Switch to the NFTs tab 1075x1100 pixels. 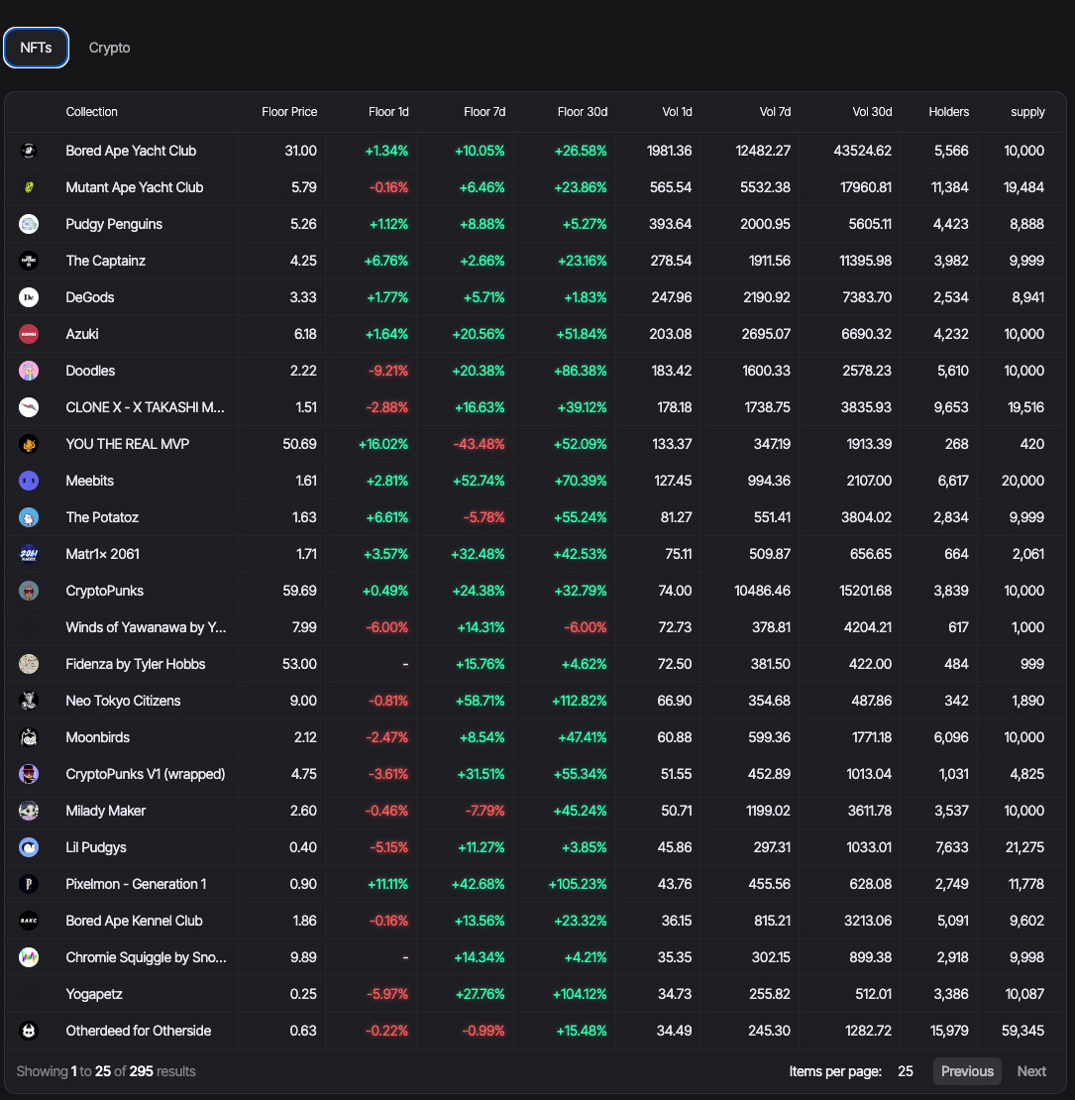point(36,48)
